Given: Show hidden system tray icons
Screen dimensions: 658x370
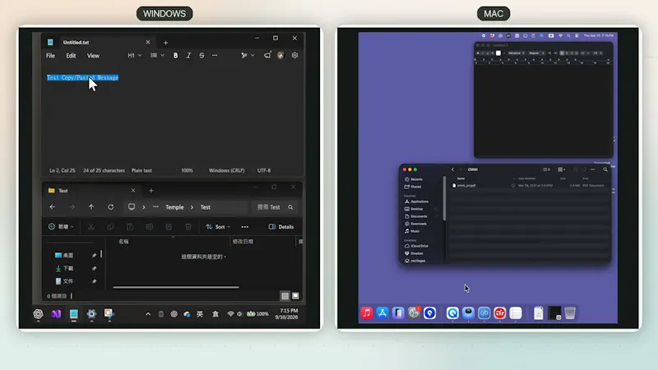Looking at the screenshot, I should coord(148,314).
